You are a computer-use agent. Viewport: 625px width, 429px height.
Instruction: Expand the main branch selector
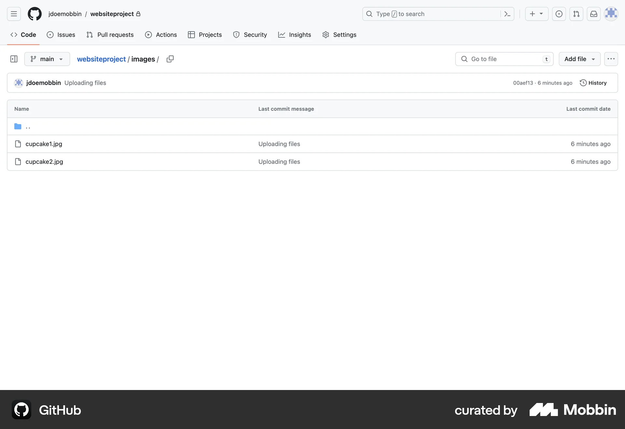pyautogui.click(x=47, y=59)
